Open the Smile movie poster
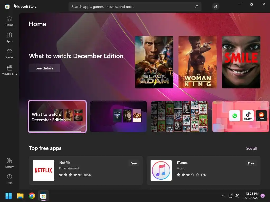The width and height of the screenshot is (270, 202). tap(241, 62)
